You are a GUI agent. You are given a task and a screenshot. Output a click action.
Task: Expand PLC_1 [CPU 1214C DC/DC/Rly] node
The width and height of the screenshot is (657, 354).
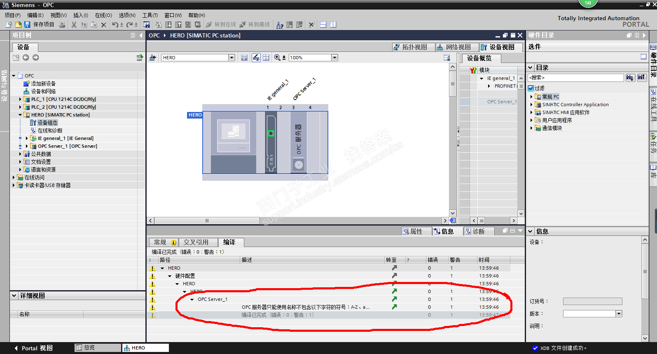pyautogui.click(x=20, y=99)
